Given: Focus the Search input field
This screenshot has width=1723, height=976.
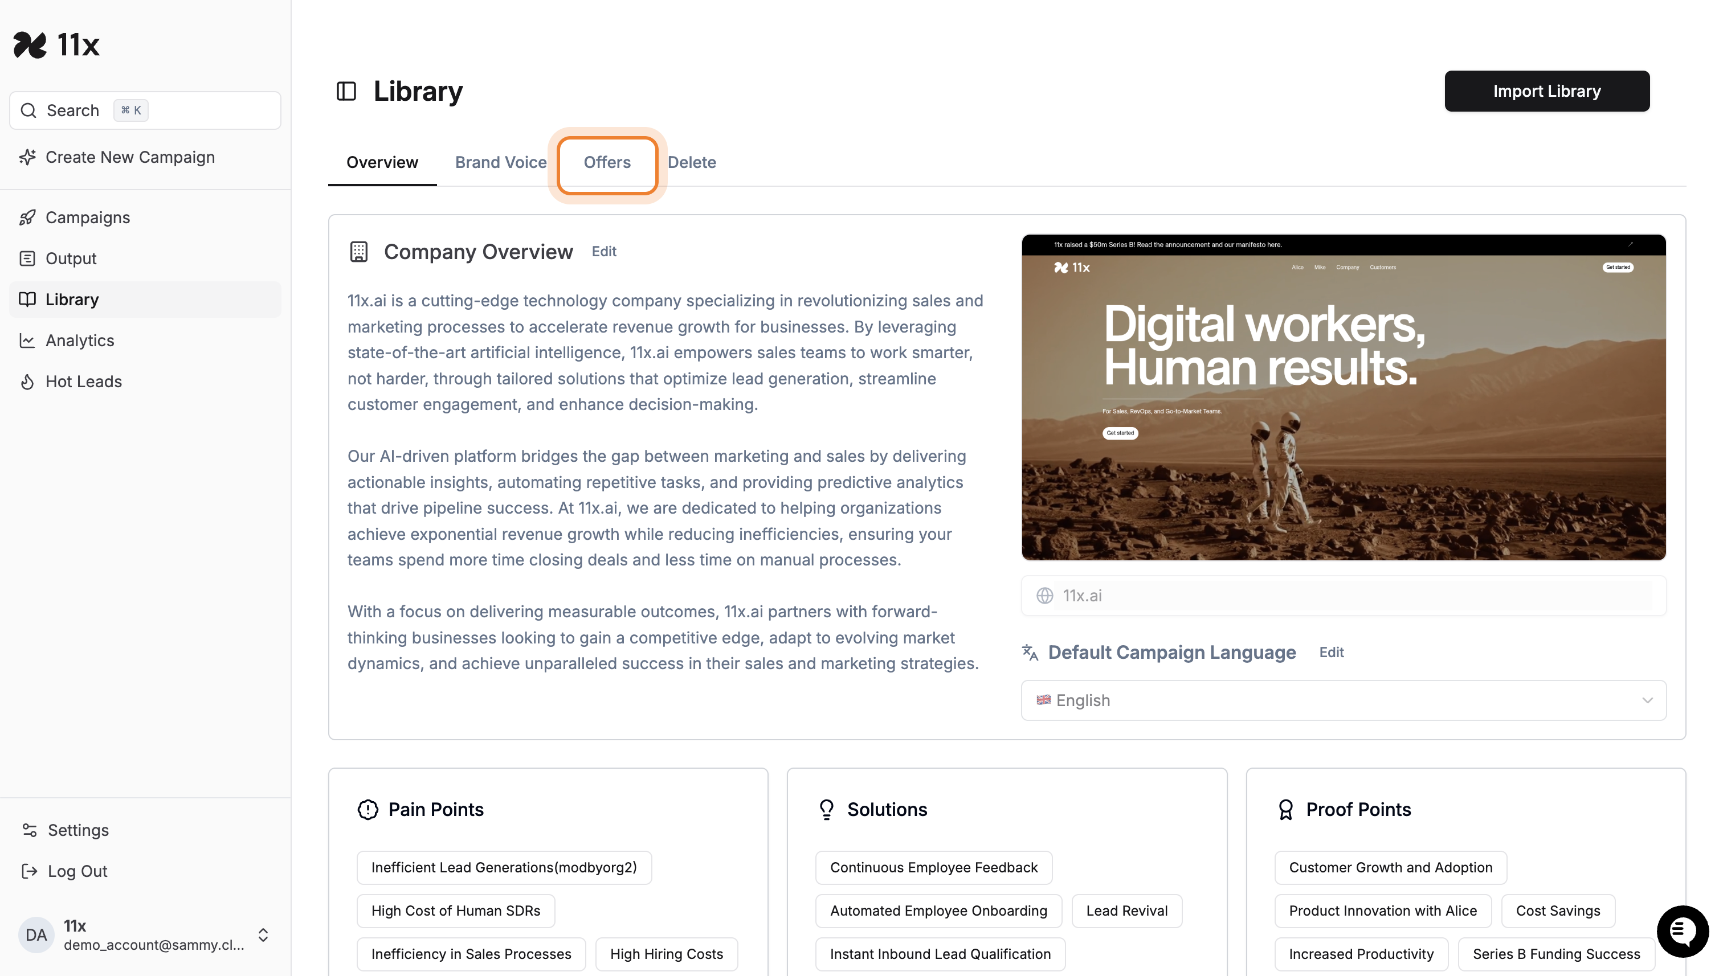Looking at the screenshot, I should [145, 110].
